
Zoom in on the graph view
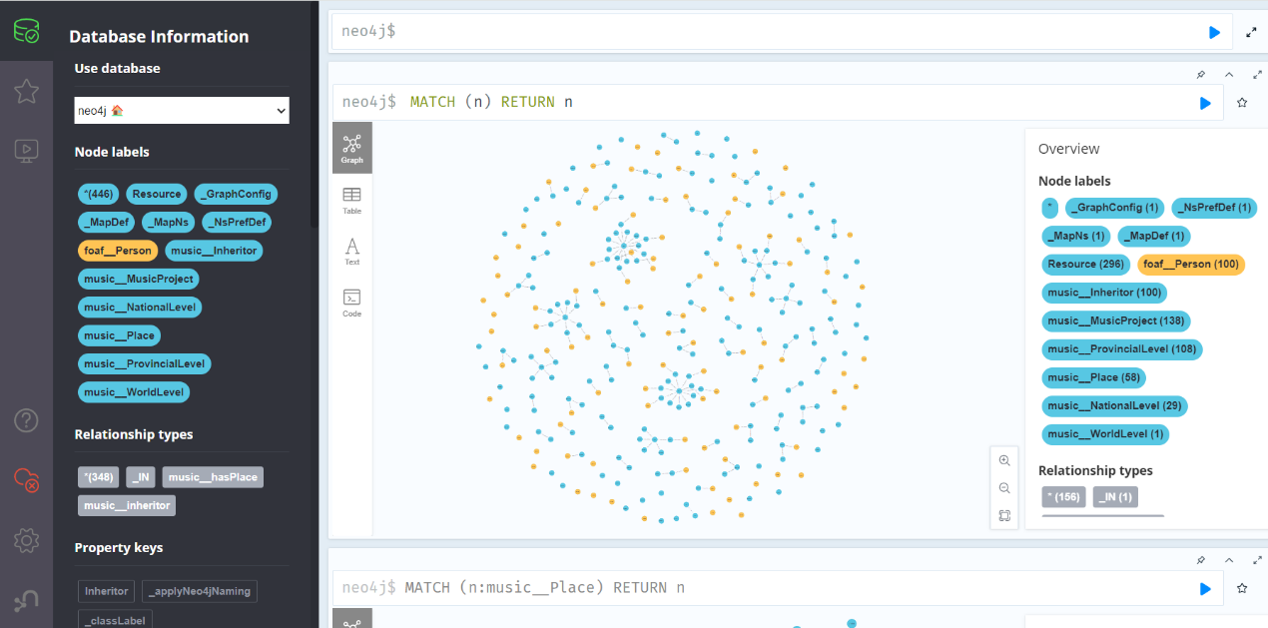(1004, 460)
